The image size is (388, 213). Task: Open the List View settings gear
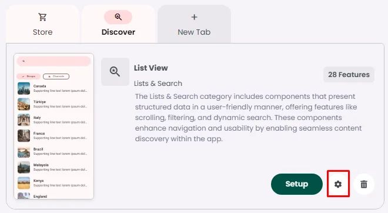point(338,184)
